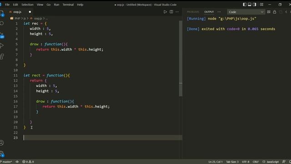The height and width of the screenshot is (164, 291).
Task: Open the Manage gear icon
Action: pyautogui.click(x=2, y=154)
